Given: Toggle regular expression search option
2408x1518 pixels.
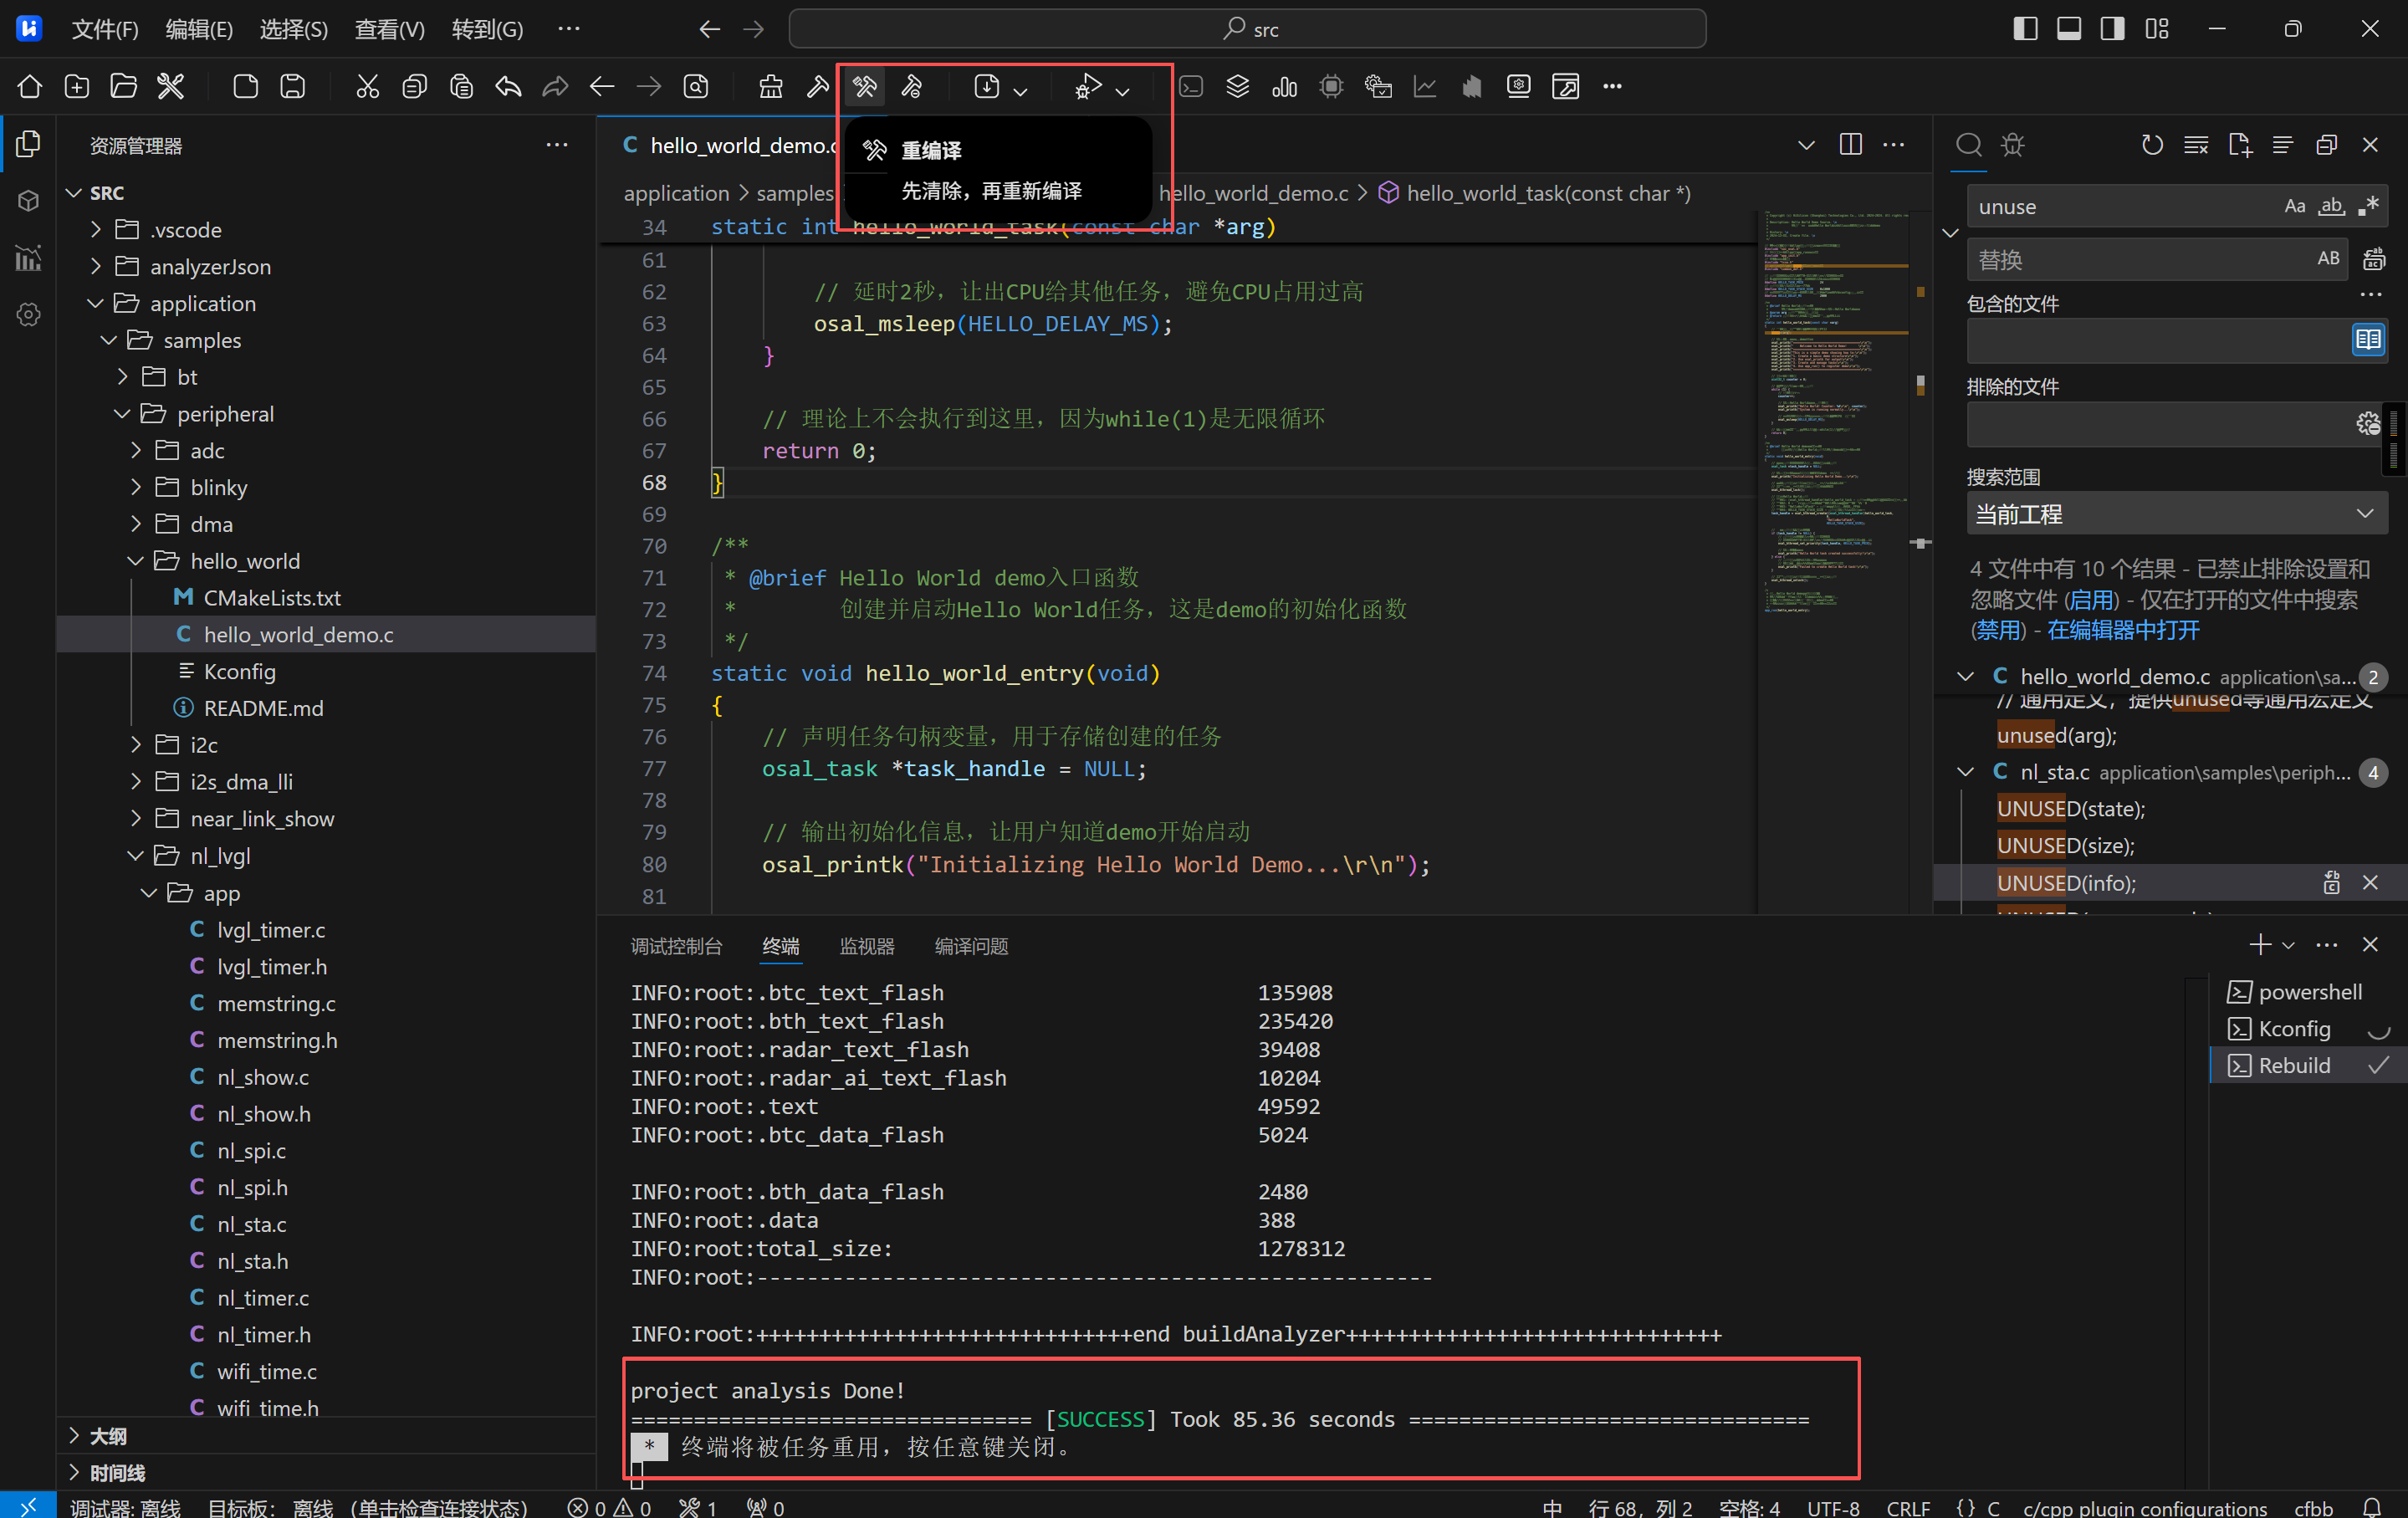Looking at the screenshot, I should coord(2368,206).
